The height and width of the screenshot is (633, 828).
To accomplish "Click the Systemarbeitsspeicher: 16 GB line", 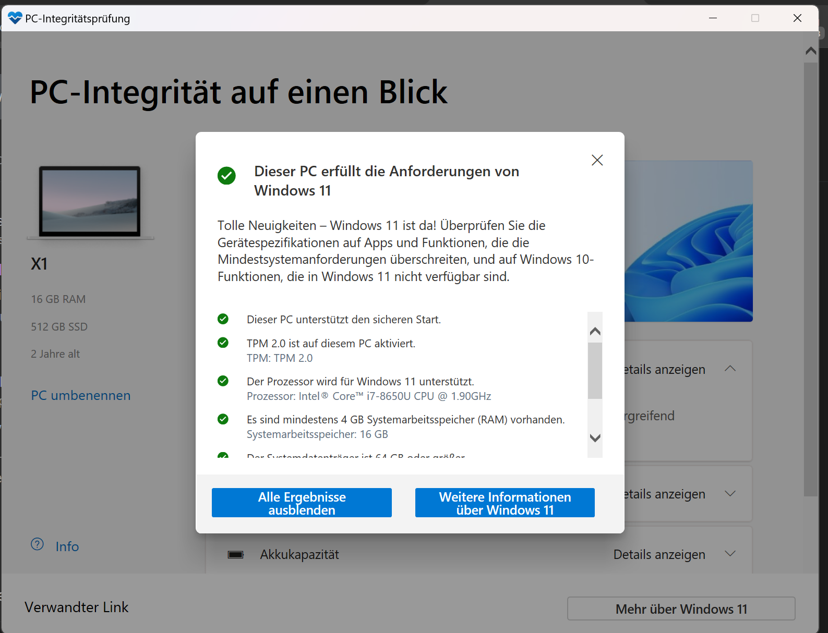I will click(317, 434).
